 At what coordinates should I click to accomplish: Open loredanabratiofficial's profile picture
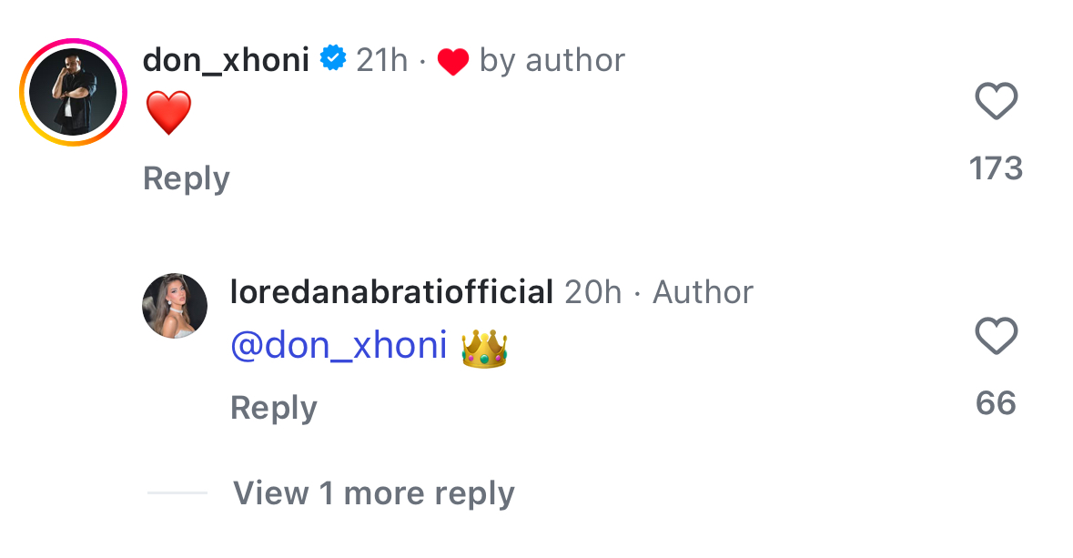click(x=175, y=305)
